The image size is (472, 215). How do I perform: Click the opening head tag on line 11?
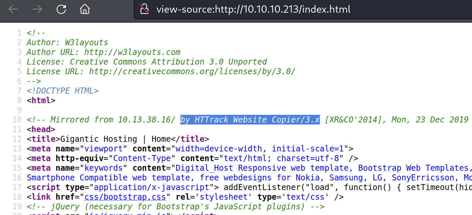tap(41, 129)
